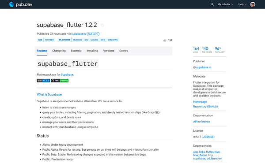
Task: Open the Installing tab
Action: coord(92,51)
